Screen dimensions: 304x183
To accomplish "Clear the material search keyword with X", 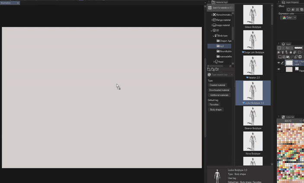I will [232, 75].
